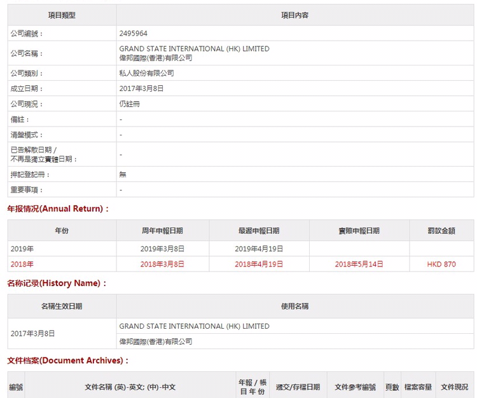477x398 pixels.
Task: Click the 頁數 column header
Action: 392,387
